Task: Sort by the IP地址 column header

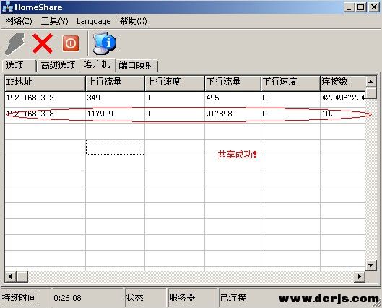Action: coord(45,82)
